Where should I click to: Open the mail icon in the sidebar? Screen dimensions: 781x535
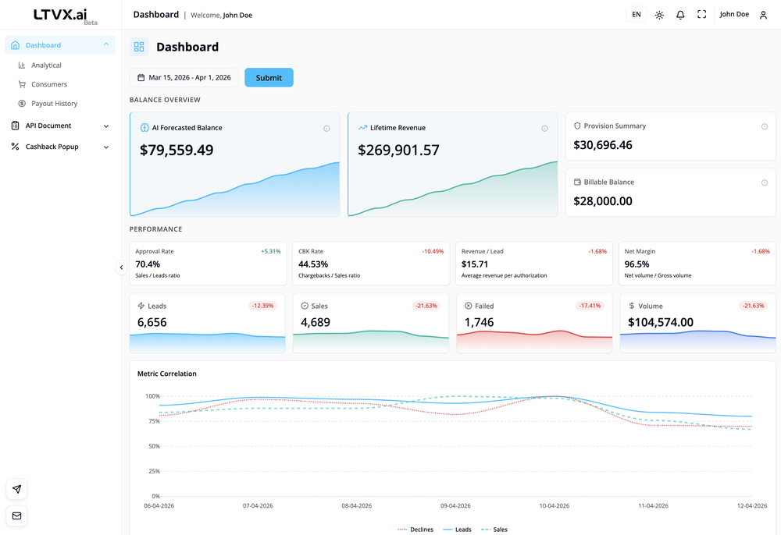[16, 516]
